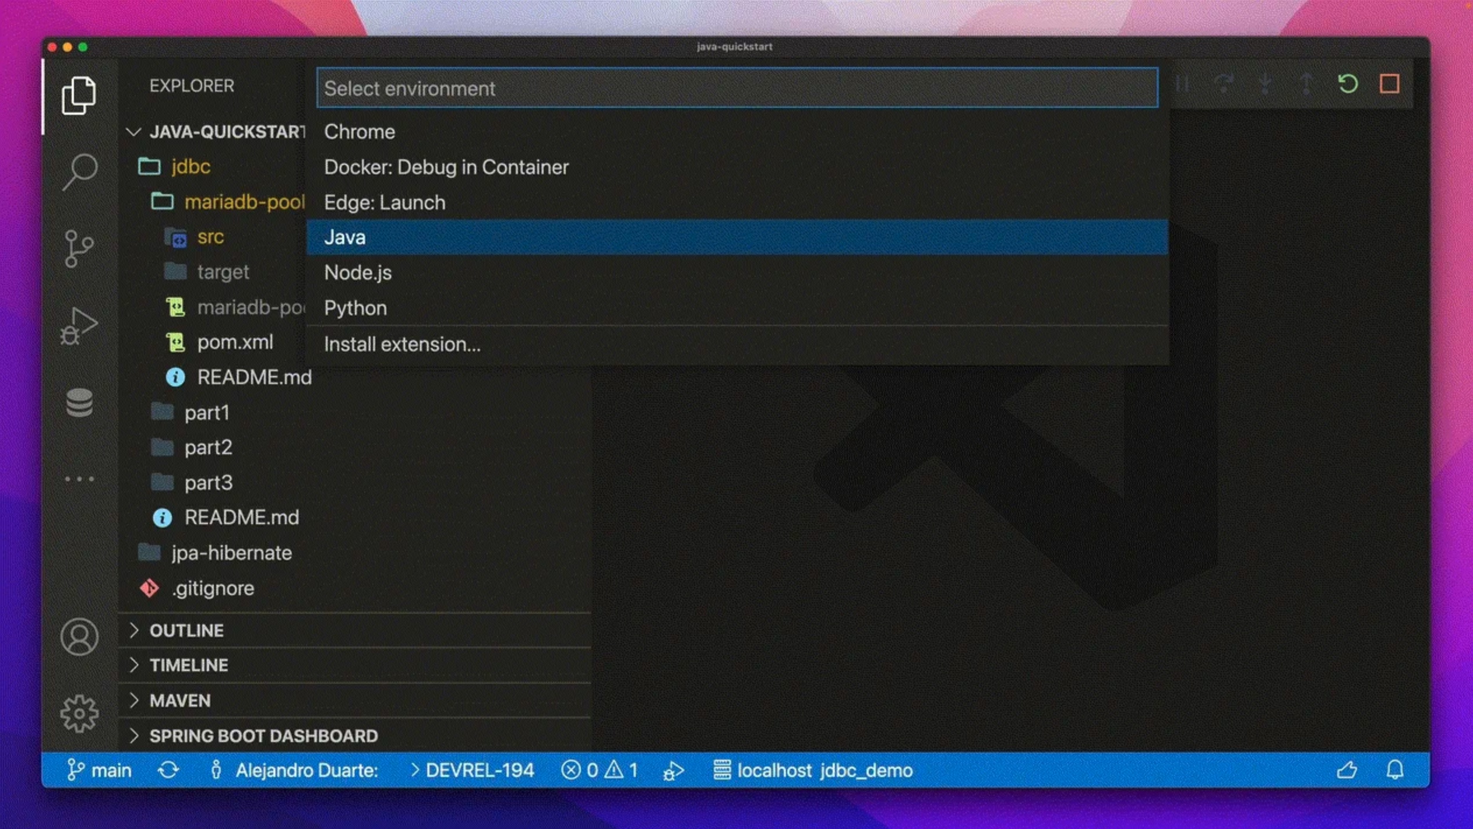This screenshot has height=829, width=1473.
Task: Expand the OUTLINE section
Action: pos(186,630)
